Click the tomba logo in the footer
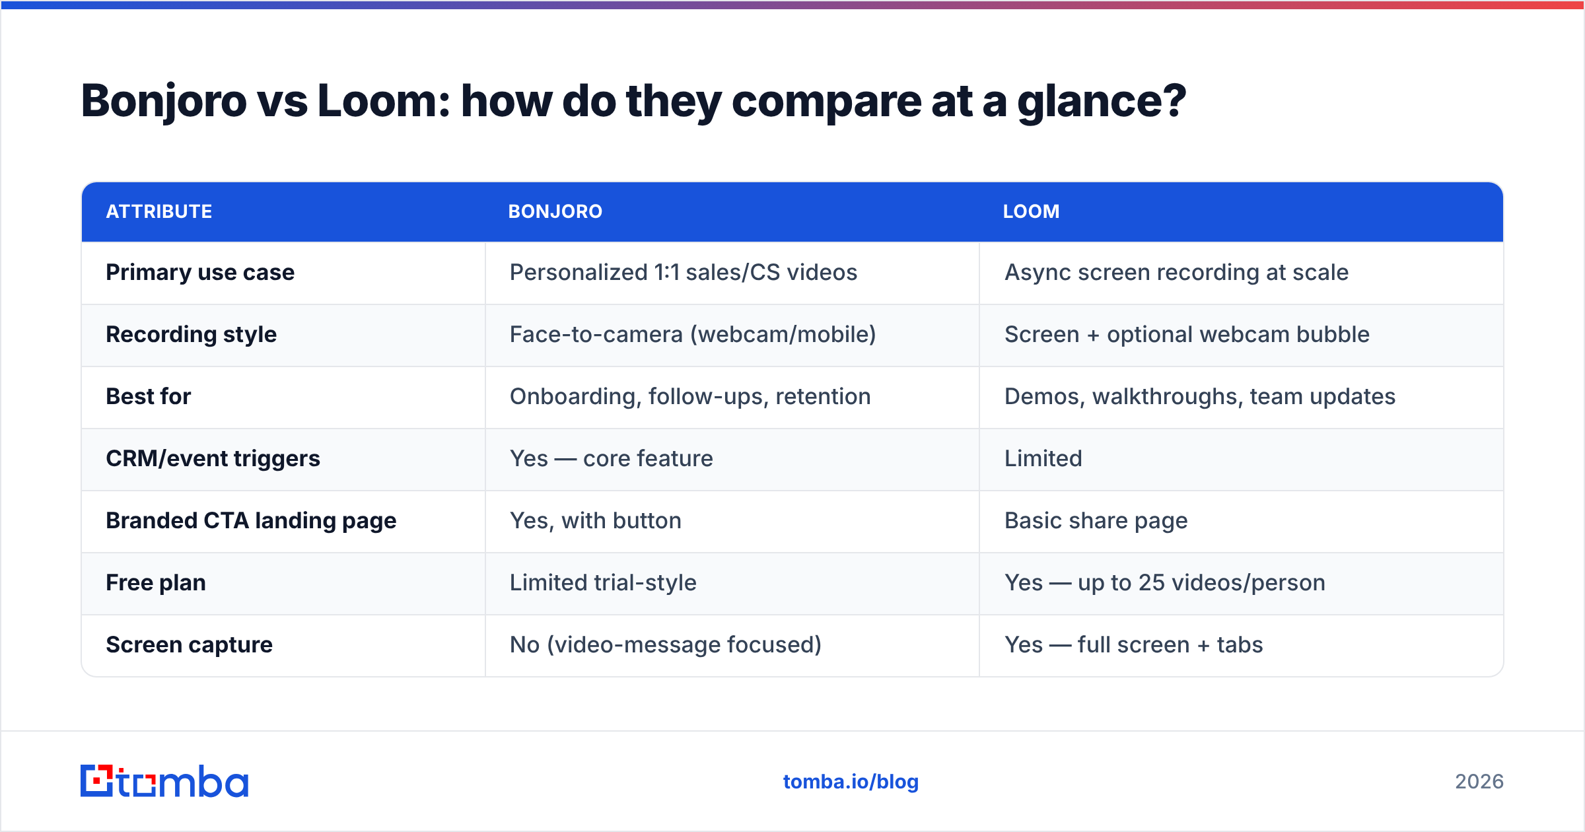The image size is (1585, 832). pos(164,781)
